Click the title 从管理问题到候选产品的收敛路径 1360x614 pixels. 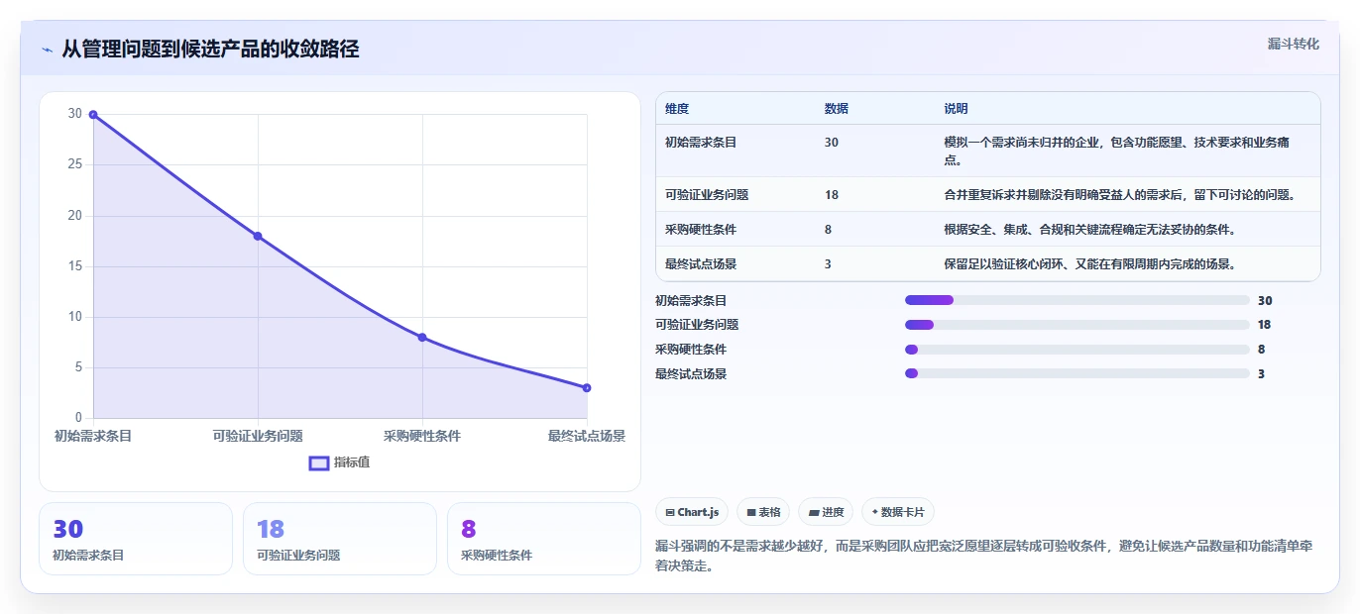tap(210, 50)
